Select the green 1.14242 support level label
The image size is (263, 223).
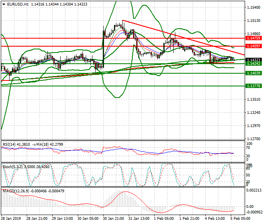point(253,64)
